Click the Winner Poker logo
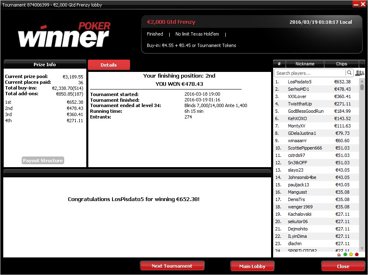 (64, 35)
